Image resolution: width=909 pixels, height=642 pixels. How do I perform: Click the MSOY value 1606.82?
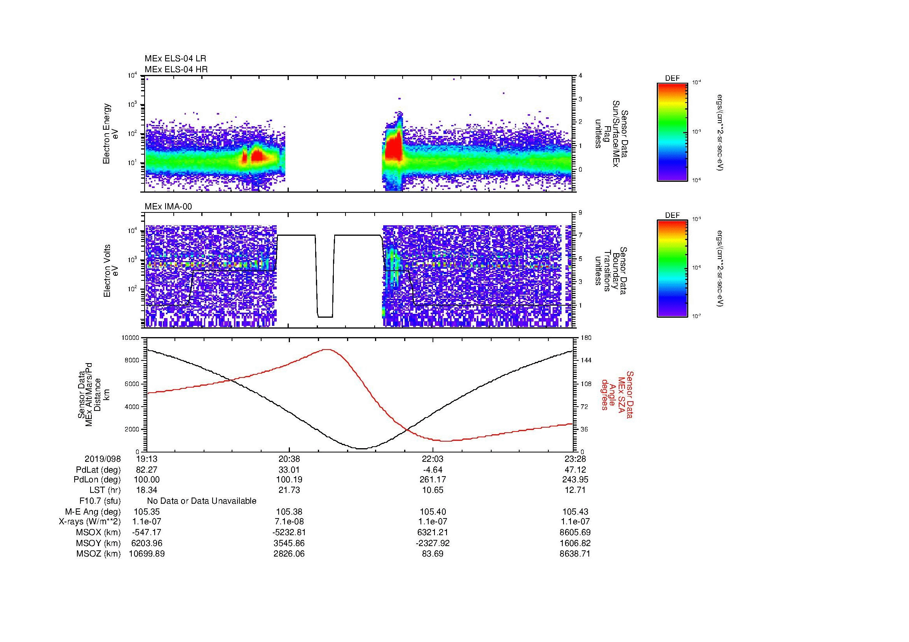[575, 543]
